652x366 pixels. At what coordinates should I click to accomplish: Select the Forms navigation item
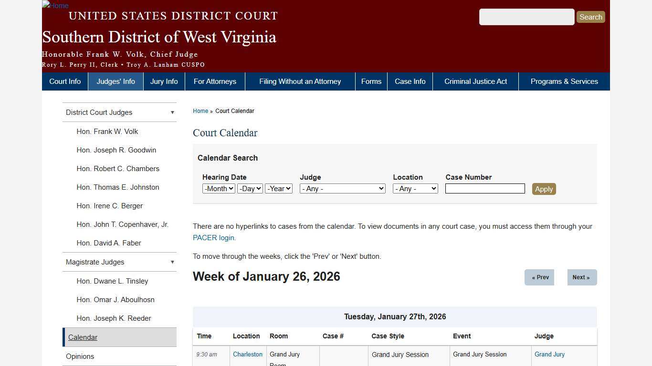pos(371,81)
